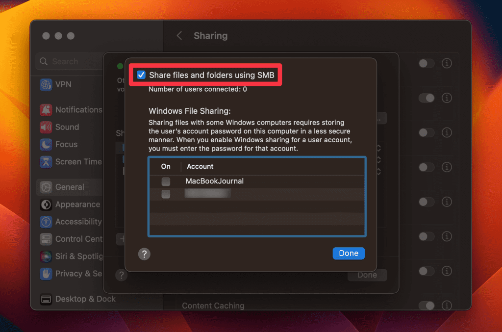The width and height of the screenshot is (502, 332).
Task: Toggle the topmost switch in the Sharing list
Action: click(427, 63)
